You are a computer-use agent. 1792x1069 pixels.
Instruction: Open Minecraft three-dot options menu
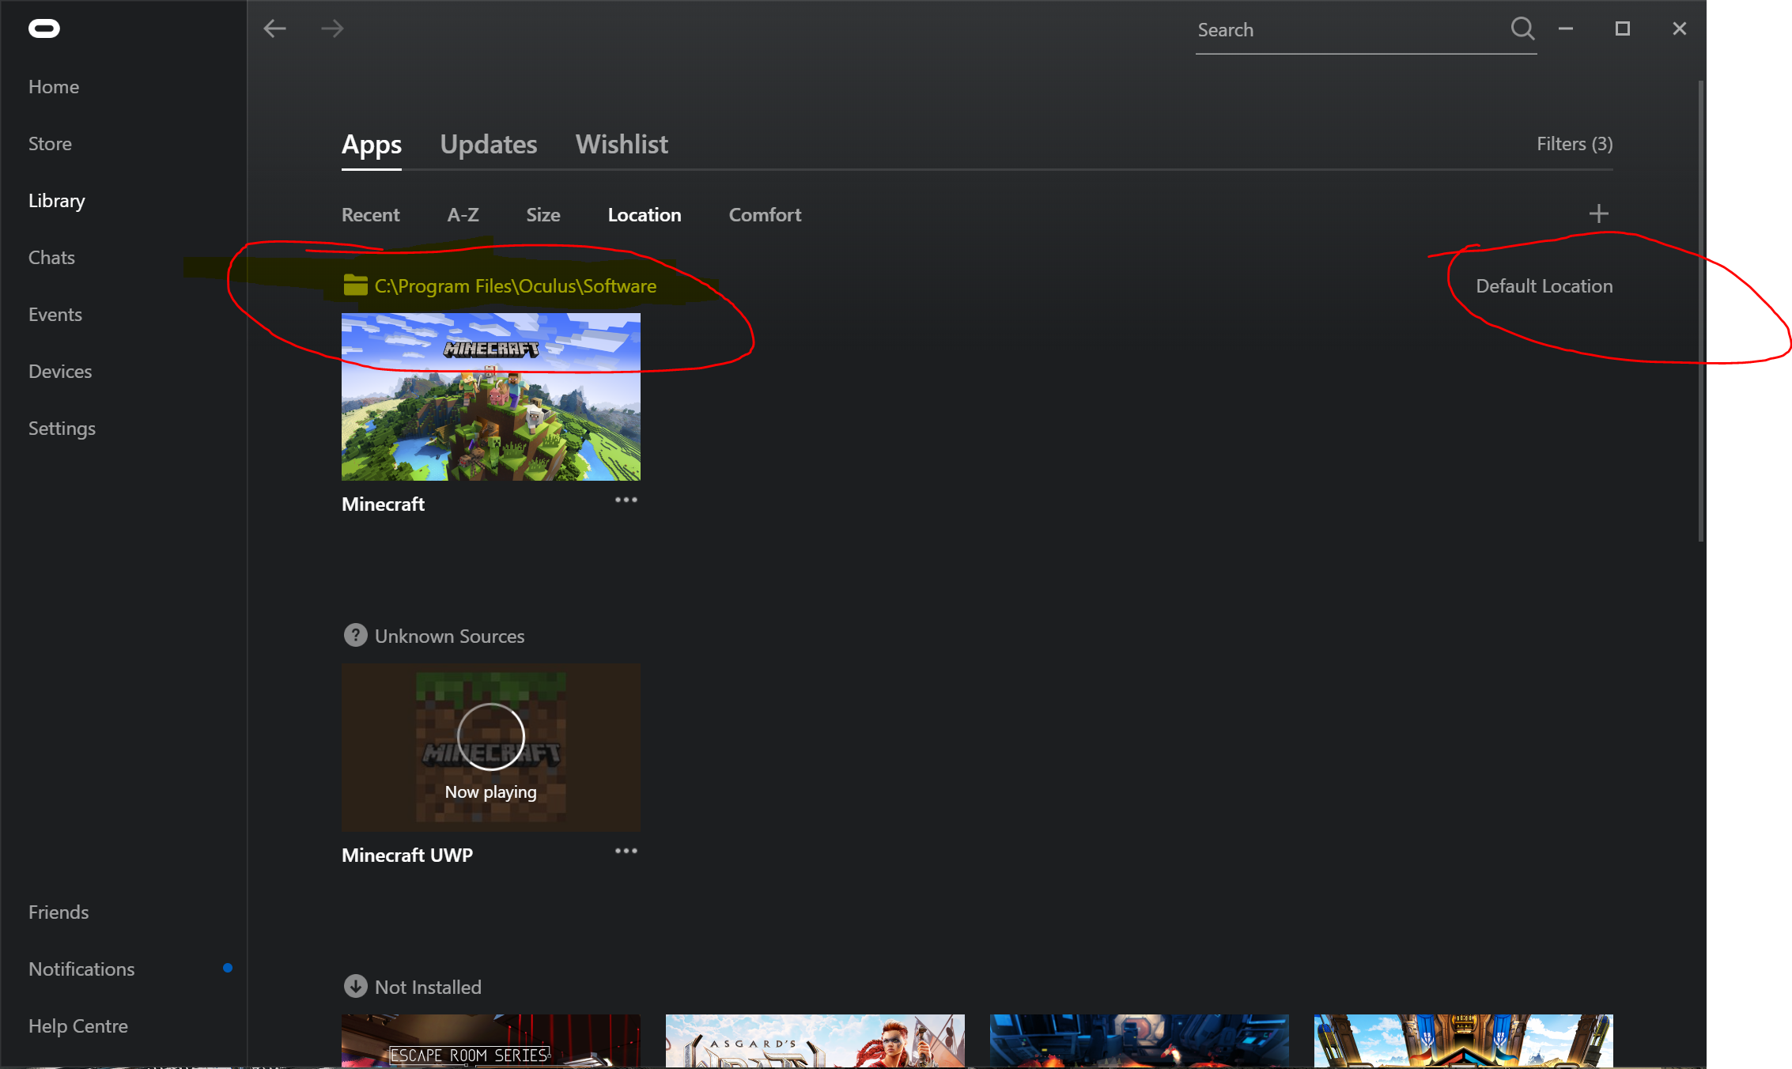pos(626,500)
